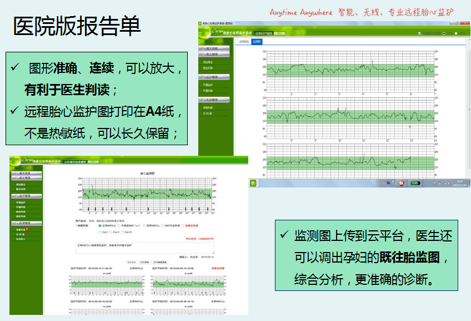Open 已判读 in the lower window sidebar
Screen dimensions: 471x321
pyautogui.click(x=20, y=234)
